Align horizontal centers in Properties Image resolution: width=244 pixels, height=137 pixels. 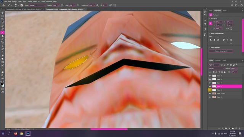(x=214, y=40)
